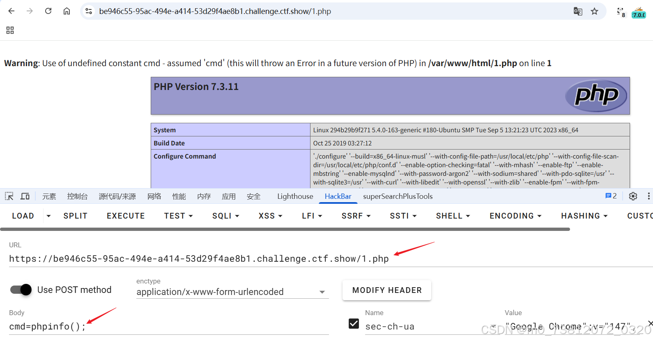
Task: Open the ENCODING dropdown menu
Action: pyautogui.click(x=515, y=216)
